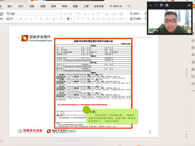Screen dimensions: 195x146
Task: Open the 设计 ribbon tab
Action: coord(21,6)
